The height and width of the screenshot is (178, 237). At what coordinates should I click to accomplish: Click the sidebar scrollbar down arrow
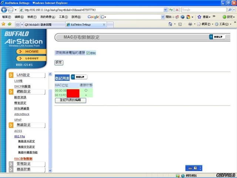point(50,171)
